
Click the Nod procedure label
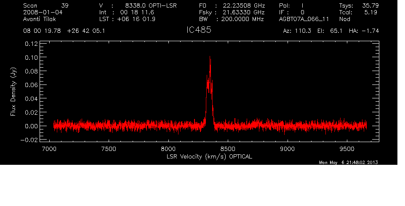point(344,19)
